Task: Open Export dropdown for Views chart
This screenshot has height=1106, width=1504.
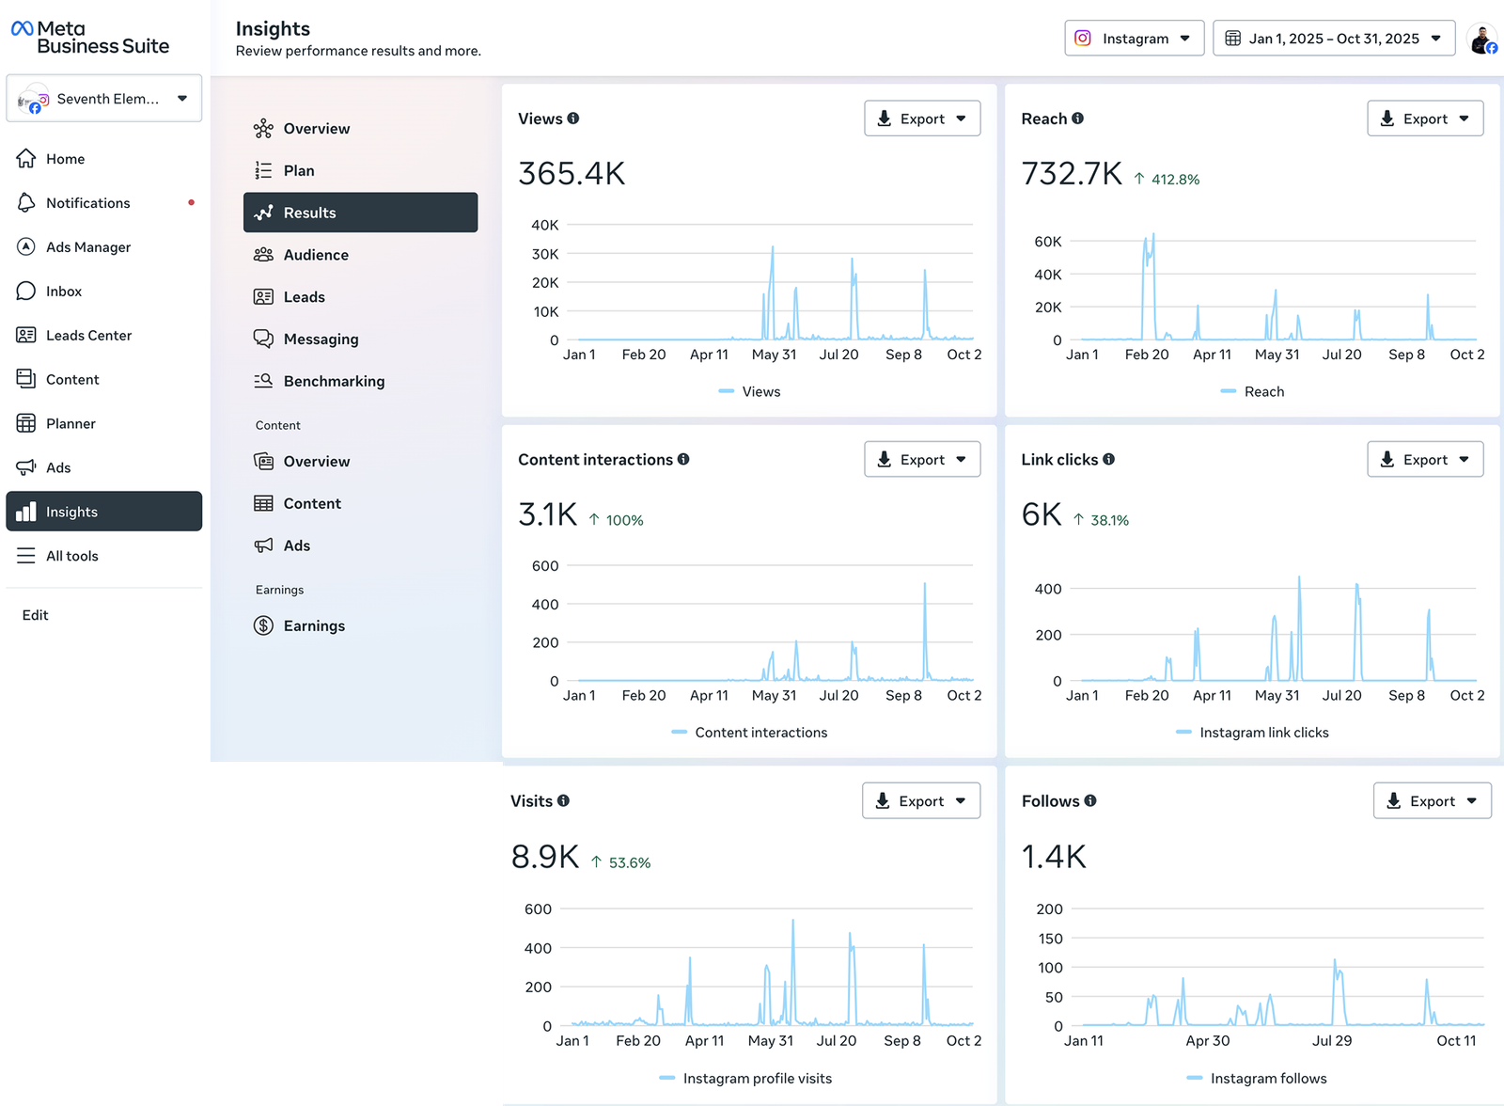Action: (x=921, y=118)
